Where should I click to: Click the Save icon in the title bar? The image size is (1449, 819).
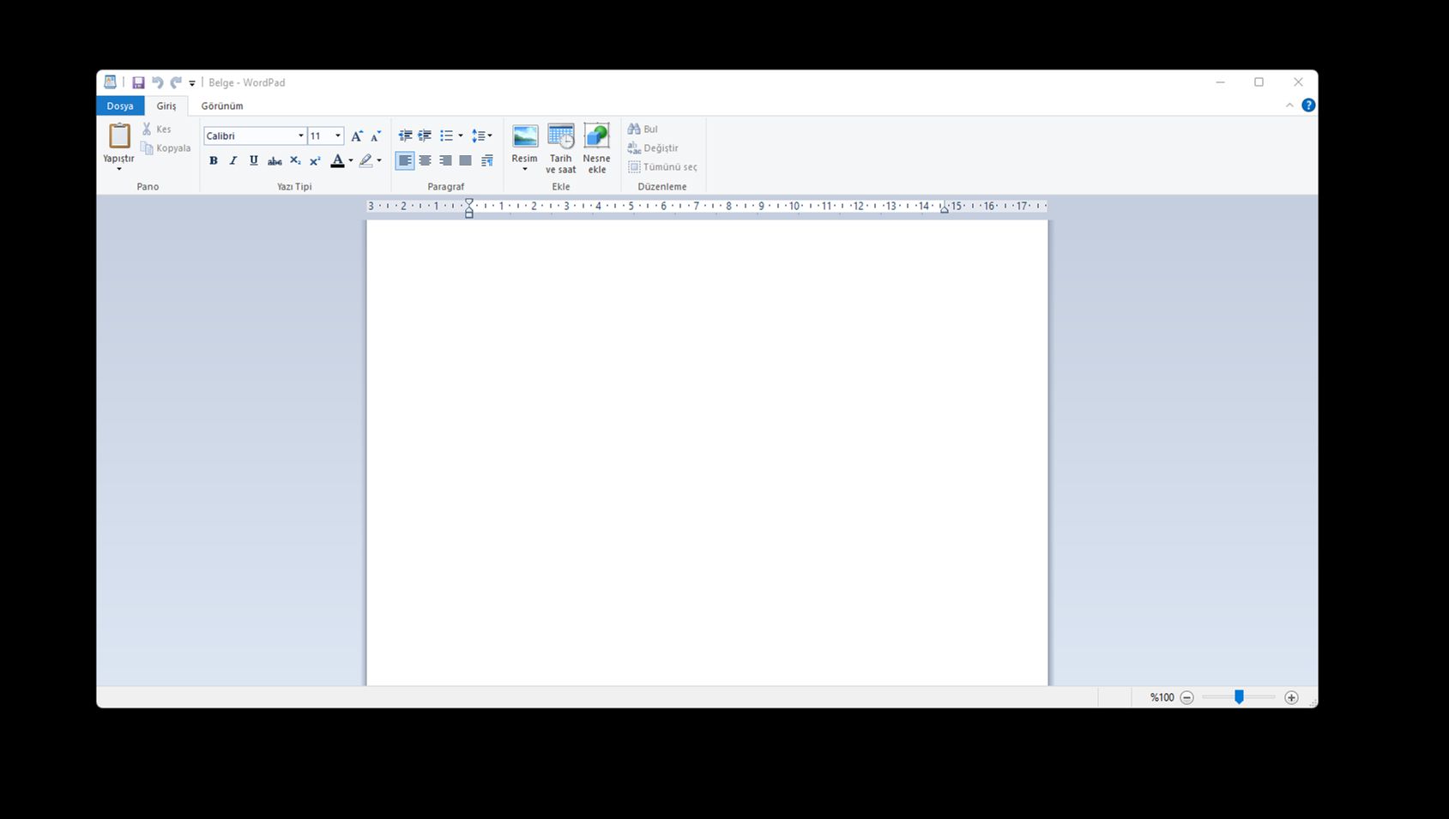[x=138, y=83]
